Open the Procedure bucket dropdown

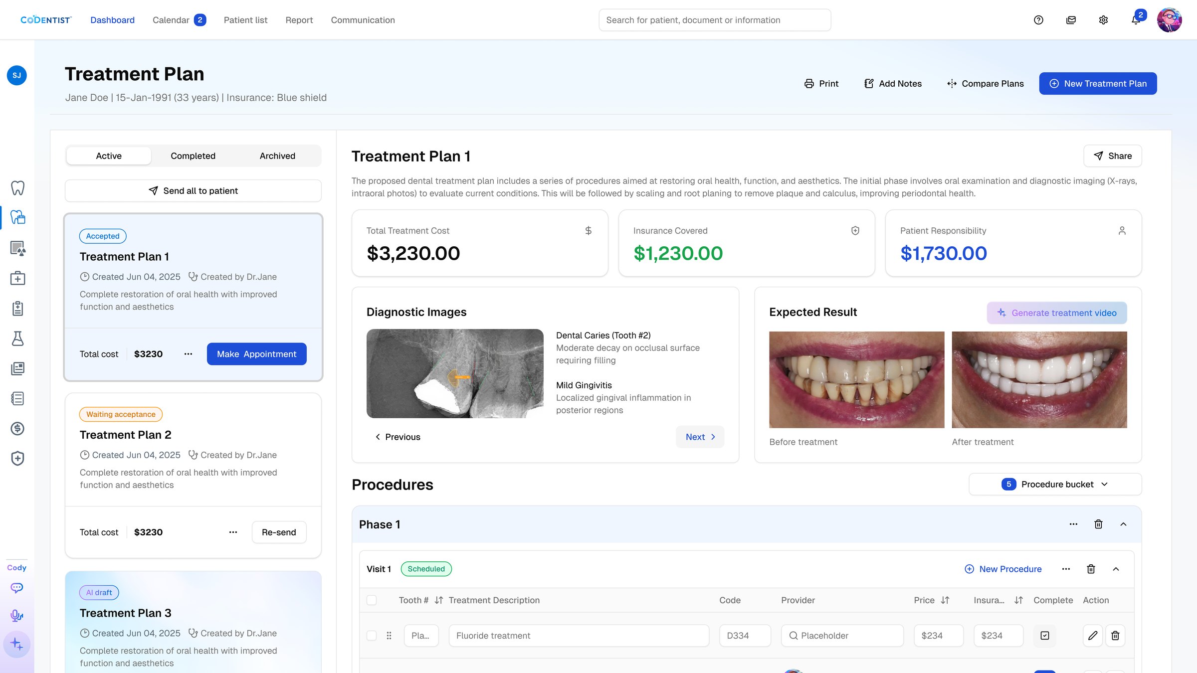tap(1055, 484)
